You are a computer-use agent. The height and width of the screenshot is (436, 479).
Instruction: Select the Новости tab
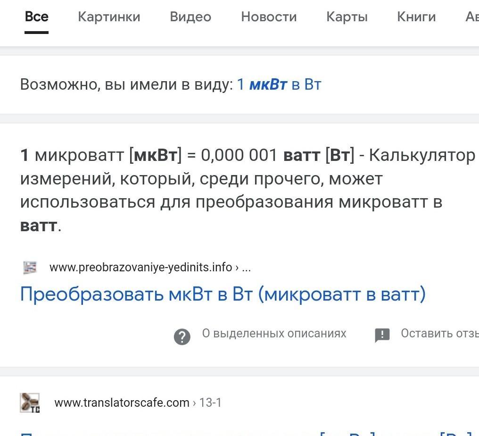pyautogui.click(x=269, y=17)
